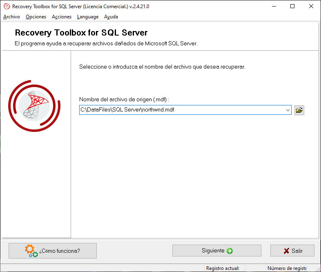The image size is (321, 272).
Task: Click the 'Recovery Toolbox for SQL Server' heading
Action: [81, 33]
